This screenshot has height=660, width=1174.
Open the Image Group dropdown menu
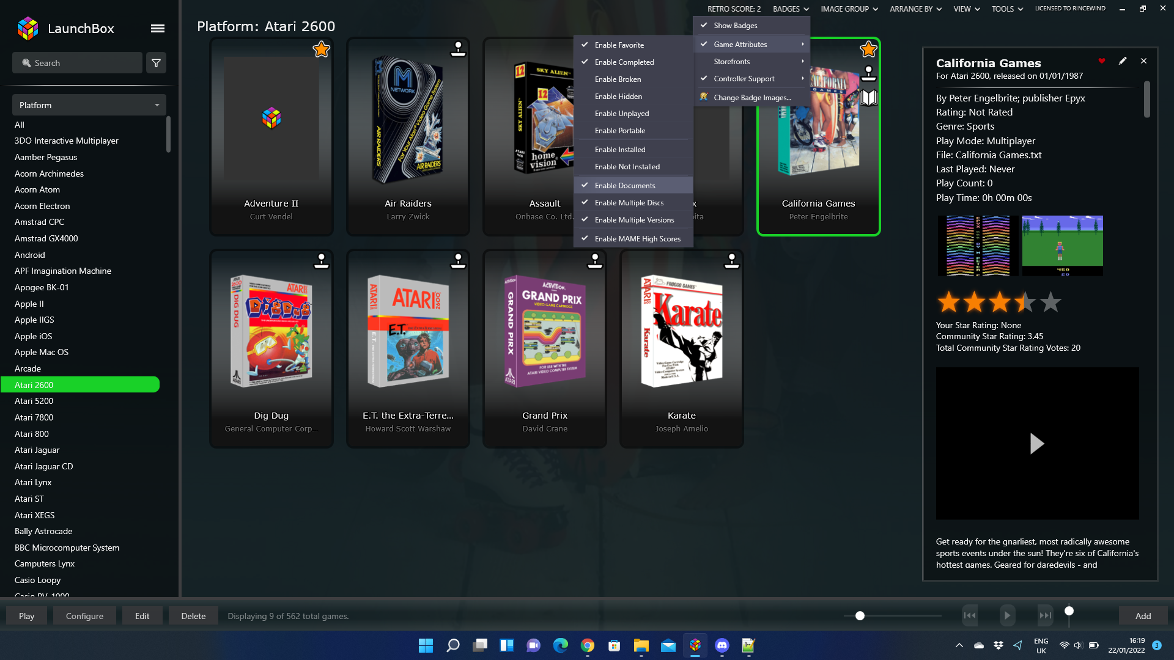pyautogui.click(x=849, y=9)
